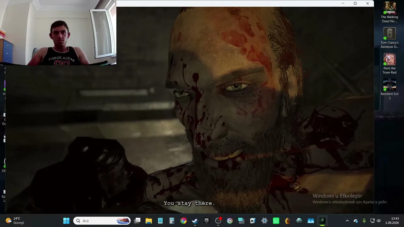The width and height of the screenshot is (404, 227).
Task: Minimize the game window
Action: pos(343,3)
